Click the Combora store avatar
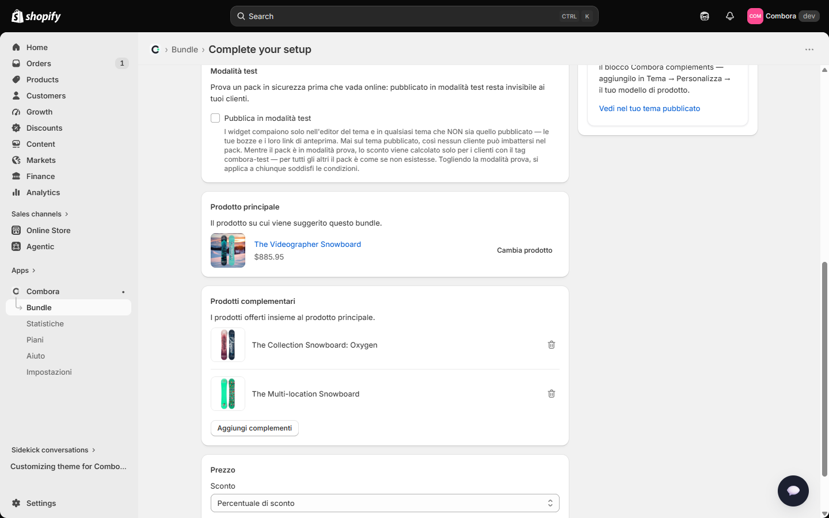Image resolution: width=829 pixels, height=518 pixels. [755, 16]
